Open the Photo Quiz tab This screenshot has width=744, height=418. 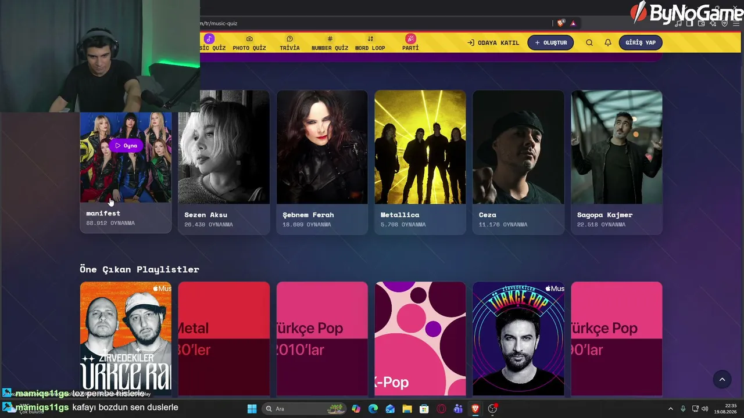pos(249,43)
